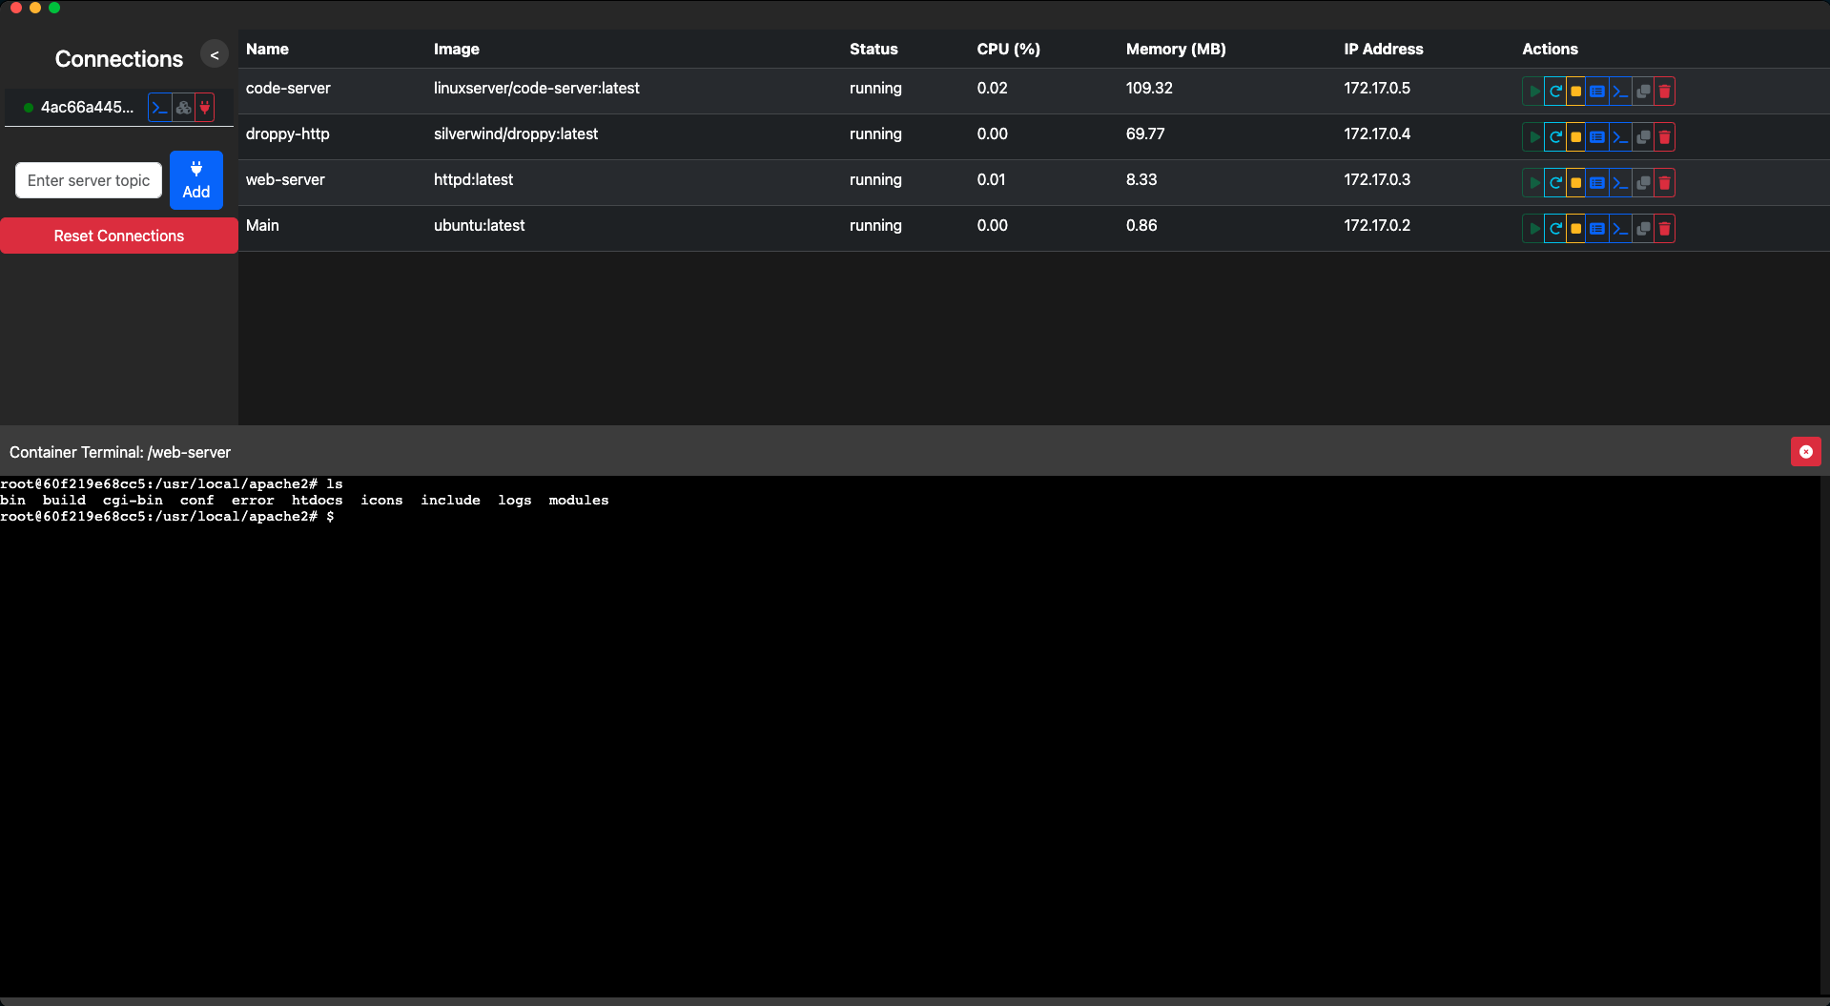The height and width of the screenshot is (1006, 1830).
Task: Stop the code-server container
Action: point(1576,92)
